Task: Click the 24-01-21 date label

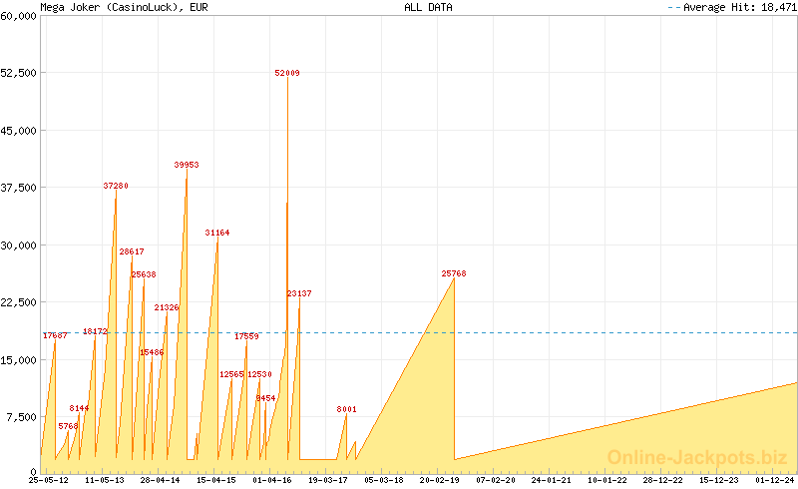Action: click(552, 480)
